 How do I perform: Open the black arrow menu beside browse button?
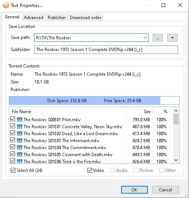click(x=172, y=37)
